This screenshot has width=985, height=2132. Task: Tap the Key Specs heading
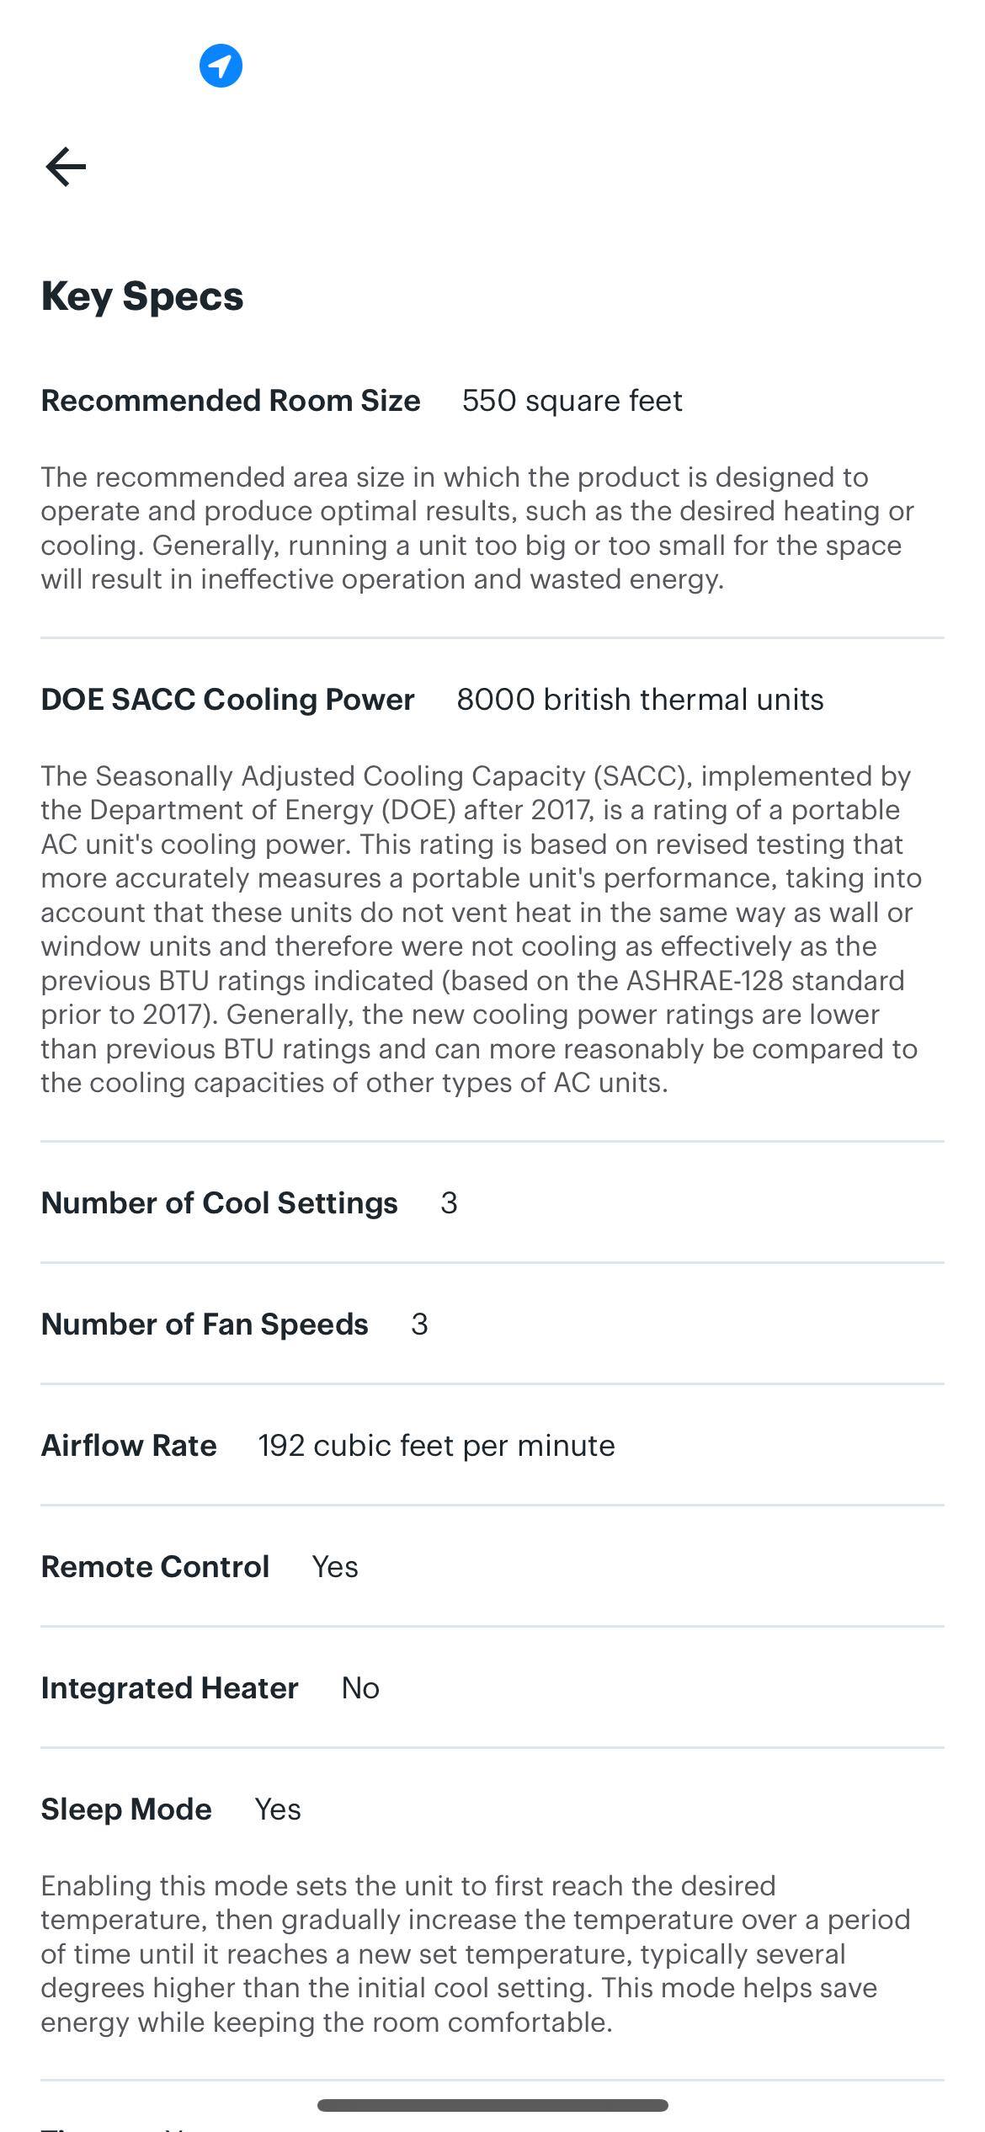click(142, 296)
